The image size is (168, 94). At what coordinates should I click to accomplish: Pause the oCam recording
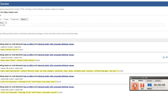click(x=142, y=86)
